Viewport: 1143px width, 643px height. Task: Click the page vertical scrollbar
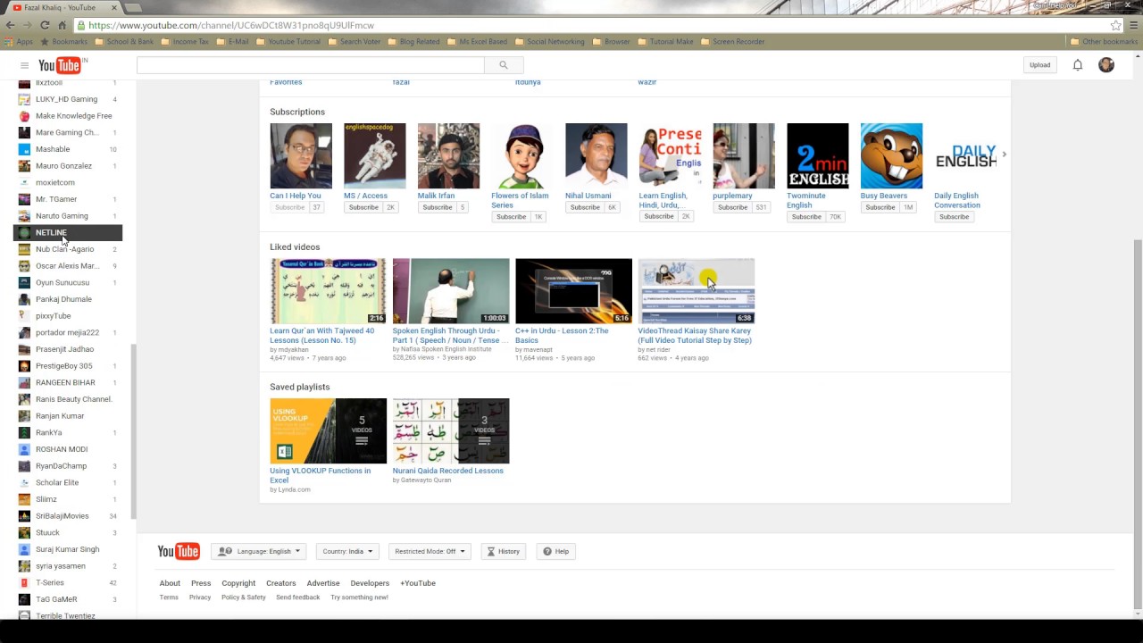(1138, 424)
